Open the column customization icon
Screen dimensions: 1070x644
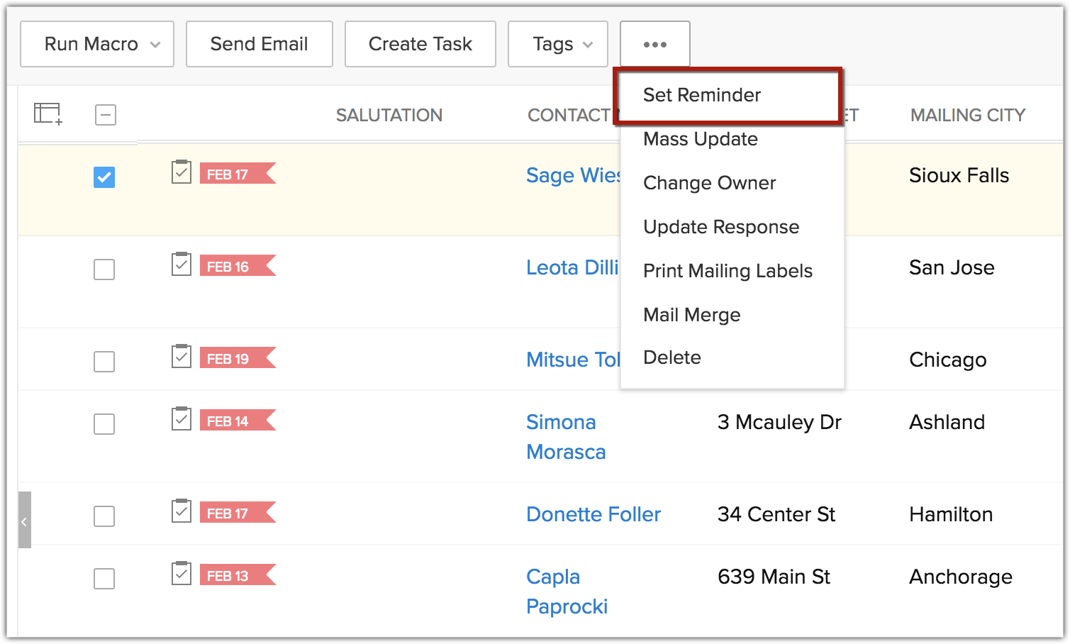click(48, 114)
